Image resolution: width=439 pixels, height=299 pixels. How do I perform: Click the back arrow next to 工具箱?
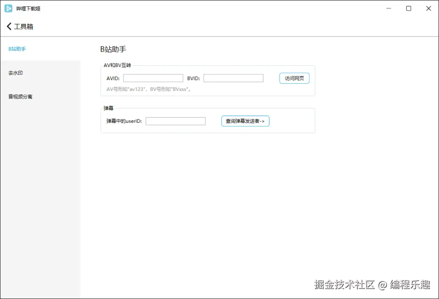(x=9, y=26)
